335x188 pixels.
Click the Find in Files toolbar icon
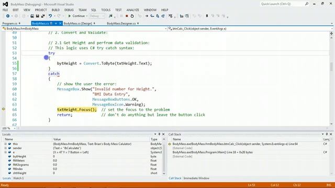pos(110,16)
